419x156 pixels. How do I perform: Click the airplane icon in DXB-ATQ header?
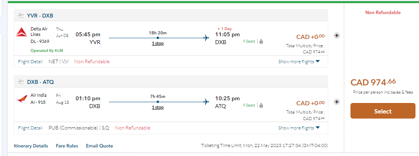tap(21, 82)
